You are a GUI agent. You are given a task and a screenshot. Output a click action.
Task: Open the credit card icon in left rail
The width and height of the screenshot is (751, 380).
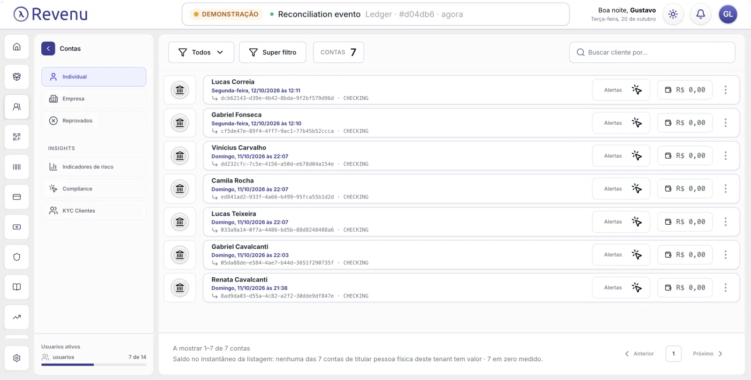click(17, 197)
